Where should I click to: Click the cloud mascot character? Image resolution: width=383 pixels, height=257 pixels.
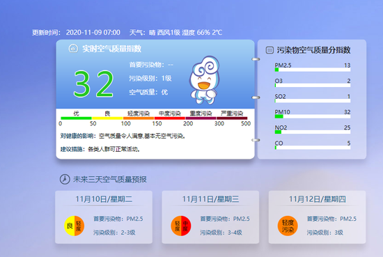coord(205,80)
